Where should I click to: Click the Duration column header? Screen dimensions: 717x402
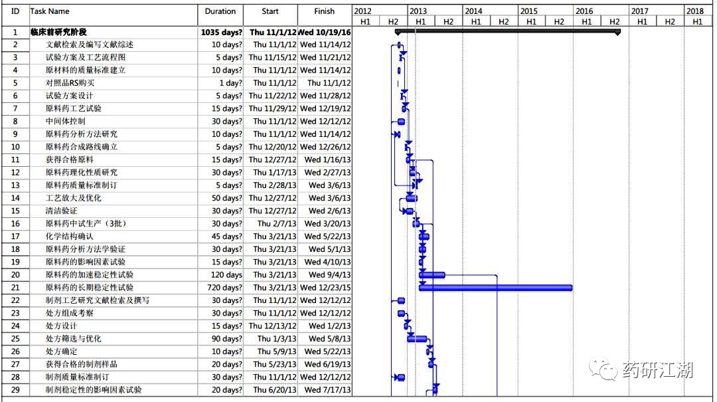(220, 15)
